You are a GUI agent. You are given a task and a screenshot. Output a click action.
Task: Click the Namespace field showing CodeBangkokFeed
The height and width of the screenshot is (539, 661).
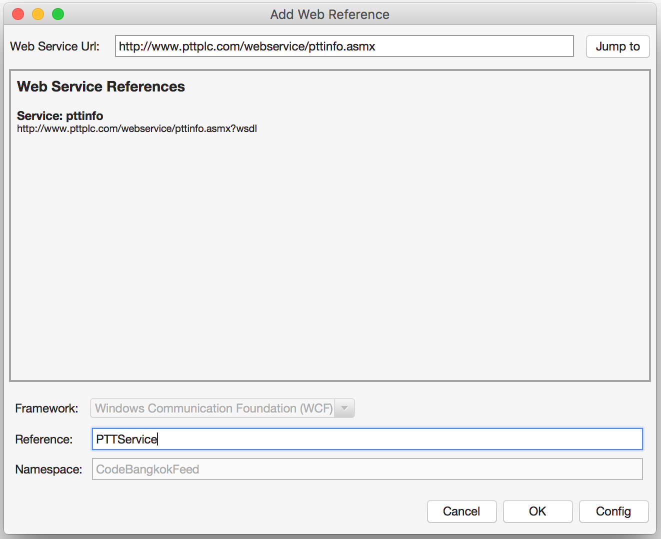[367, 469]
